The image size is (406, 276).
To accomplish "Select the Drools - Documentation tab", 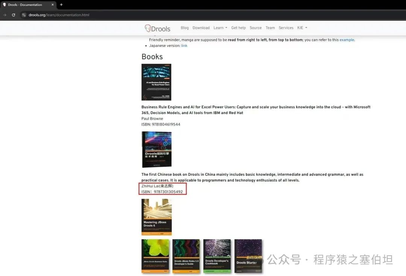I will 28,5.
